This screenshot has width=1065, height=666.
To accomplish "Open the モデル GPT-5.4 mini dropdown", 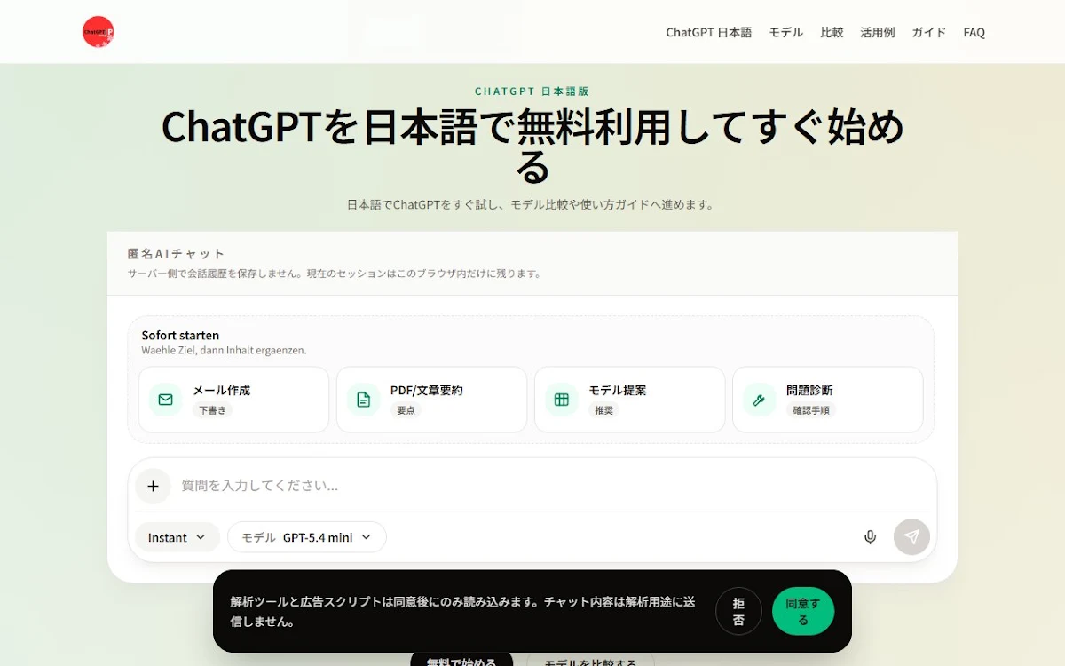I will point(307,537).
